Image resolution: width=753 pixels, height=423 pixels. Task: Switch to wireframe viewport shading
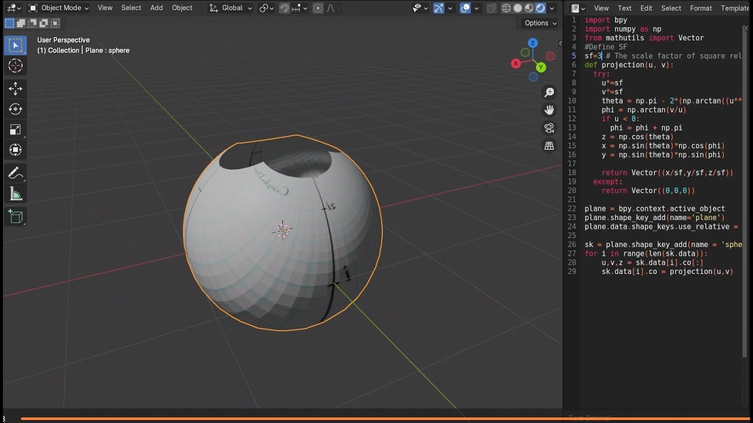[x=507, y=8]
